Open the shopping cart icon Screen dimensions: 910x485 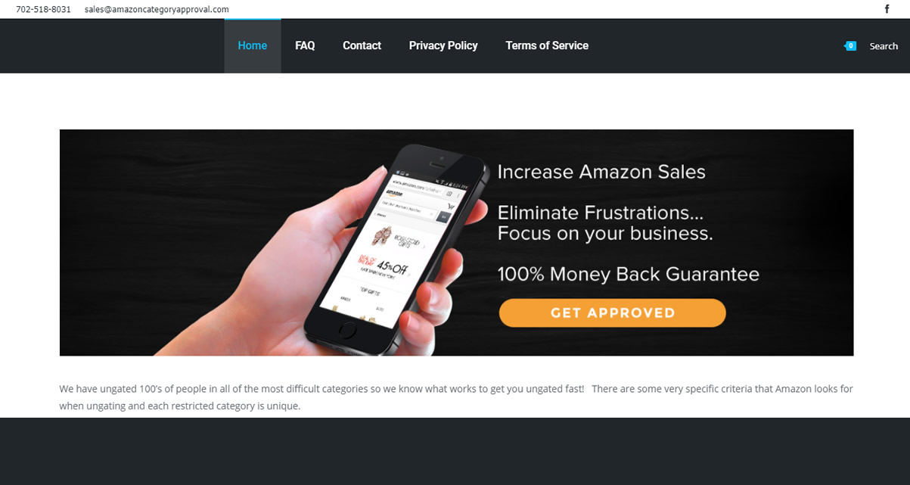(x=850, y=46)
